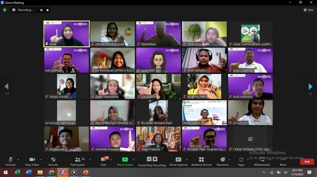Image resolution: width=317 pixels, height=177 pixels.
Task: Go to next page of participants
Action: coord(310,86)
